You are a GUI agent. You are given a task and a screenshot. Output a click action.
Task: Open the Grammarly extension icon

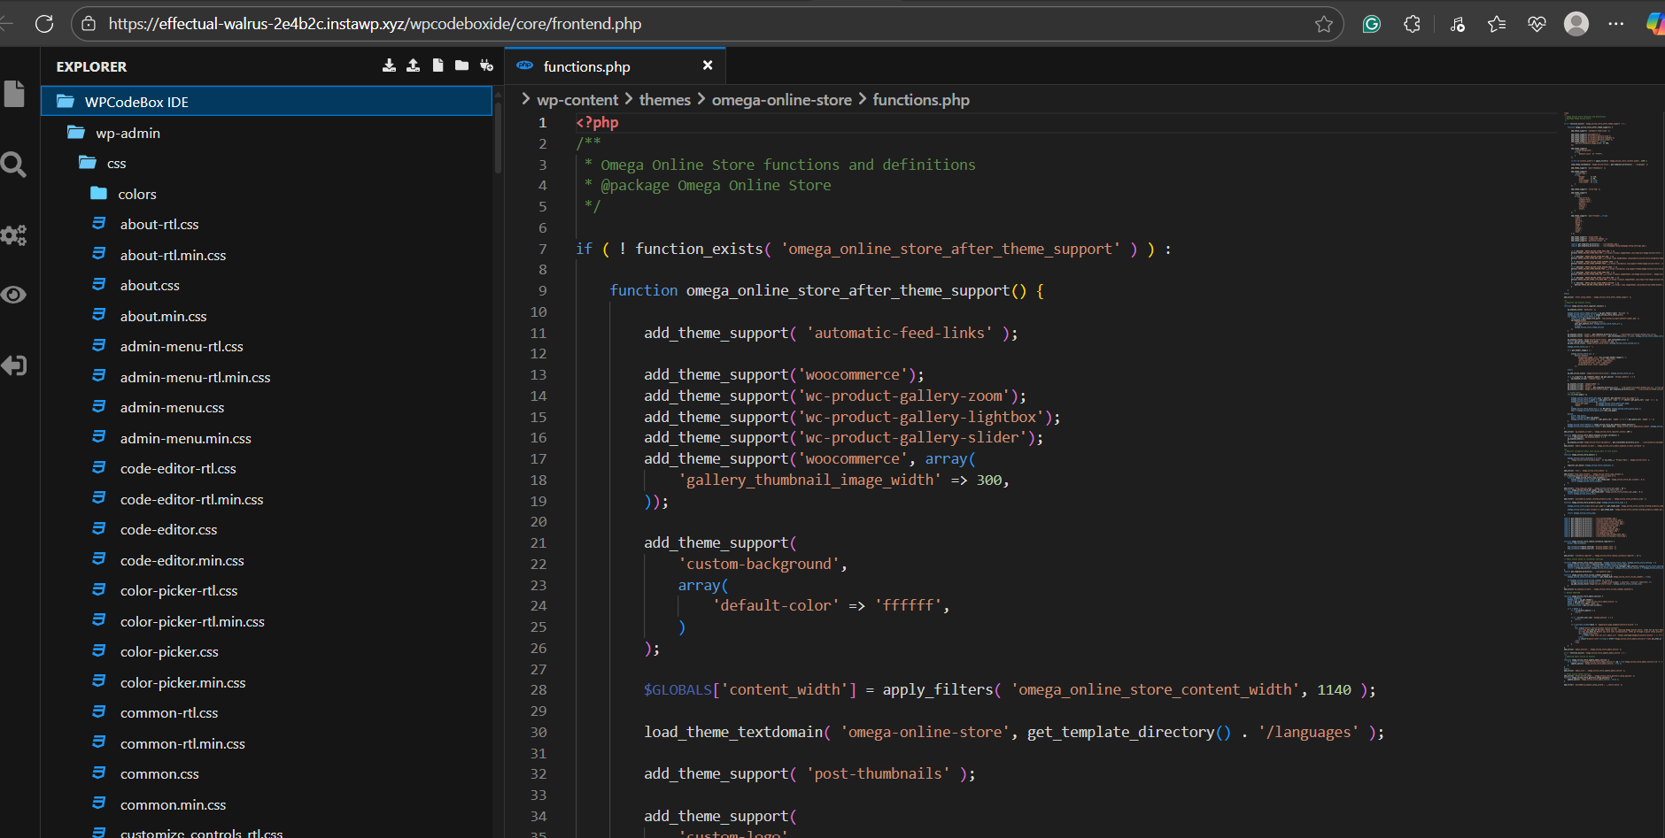pyautogui.click(x=1372, y=24)
